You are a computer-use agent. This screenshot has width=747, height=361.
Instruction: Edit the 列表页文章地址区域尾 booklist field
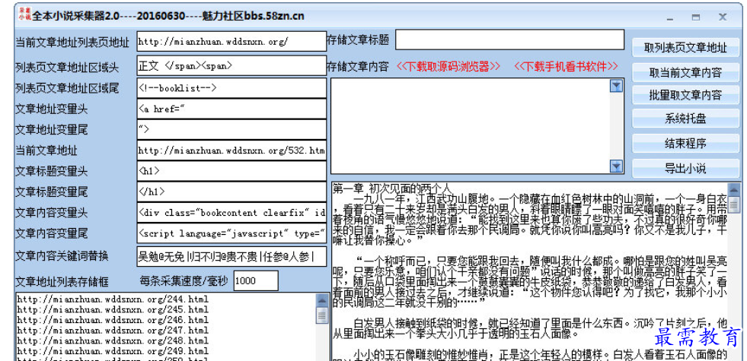(x=231, y=88)
